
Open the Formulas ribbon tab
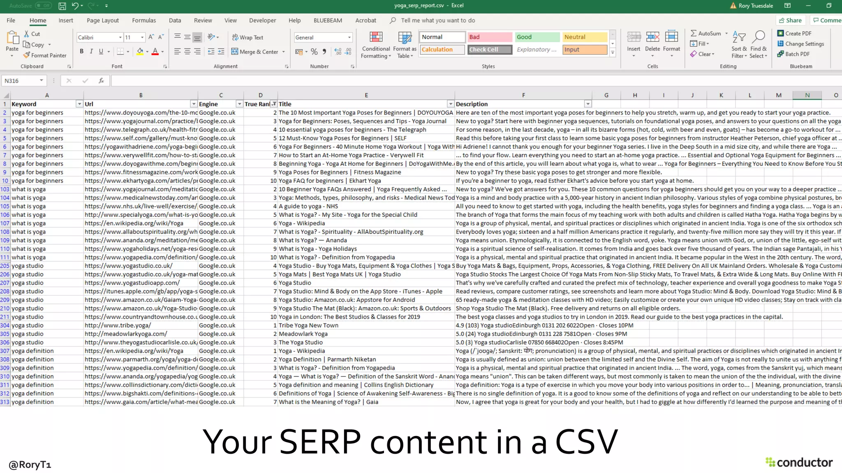pyautogui.click(x=144, y=20)
